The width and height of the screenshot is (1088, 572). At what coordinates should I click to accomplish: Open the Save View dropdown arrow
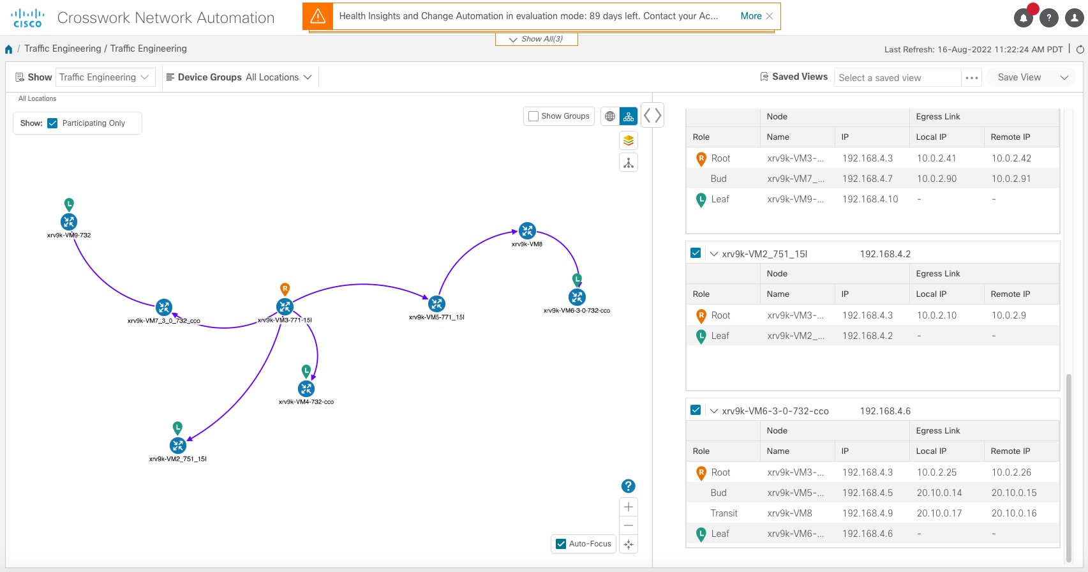[x=1064, y=77]
